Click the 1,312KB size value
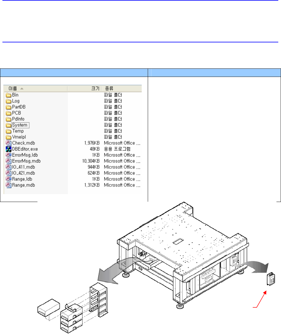The width and height of the screenshot is (281, 334). [92, 185]
